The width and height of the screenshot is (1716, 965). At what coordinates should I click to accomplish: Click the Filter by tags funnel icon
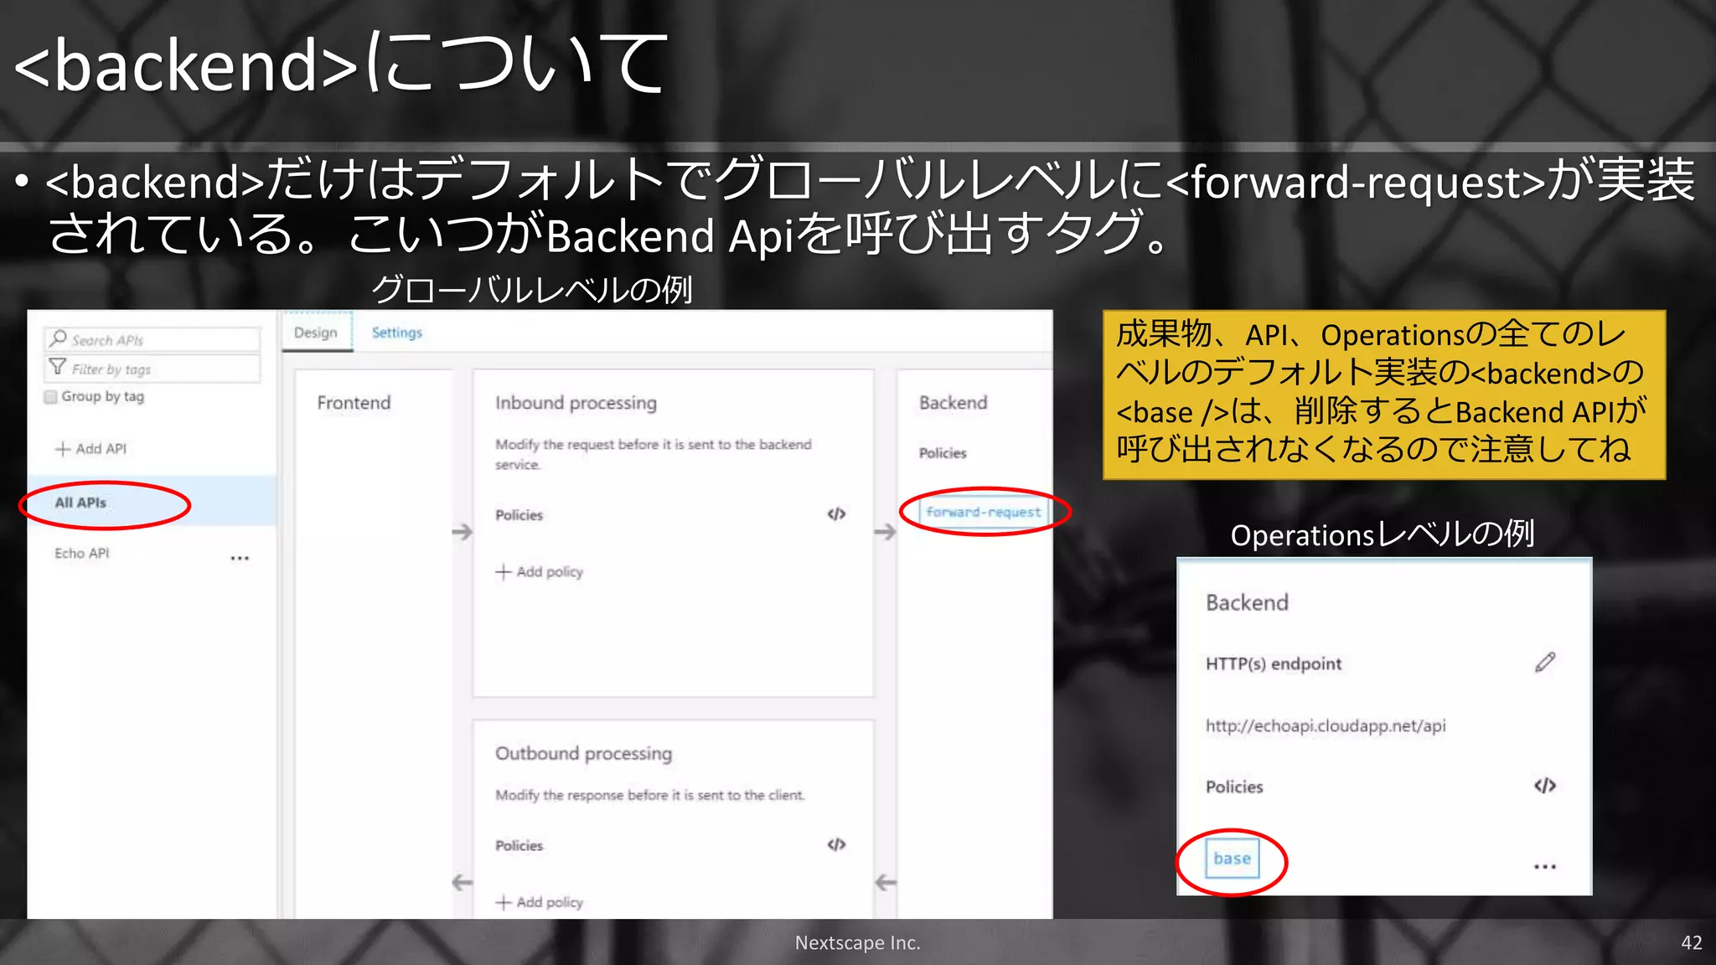tap(58, 367)
